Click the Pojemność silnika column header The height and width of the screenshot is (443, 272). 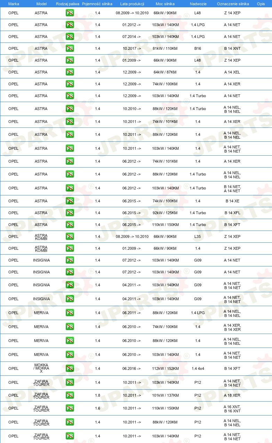tap(97, 3)
